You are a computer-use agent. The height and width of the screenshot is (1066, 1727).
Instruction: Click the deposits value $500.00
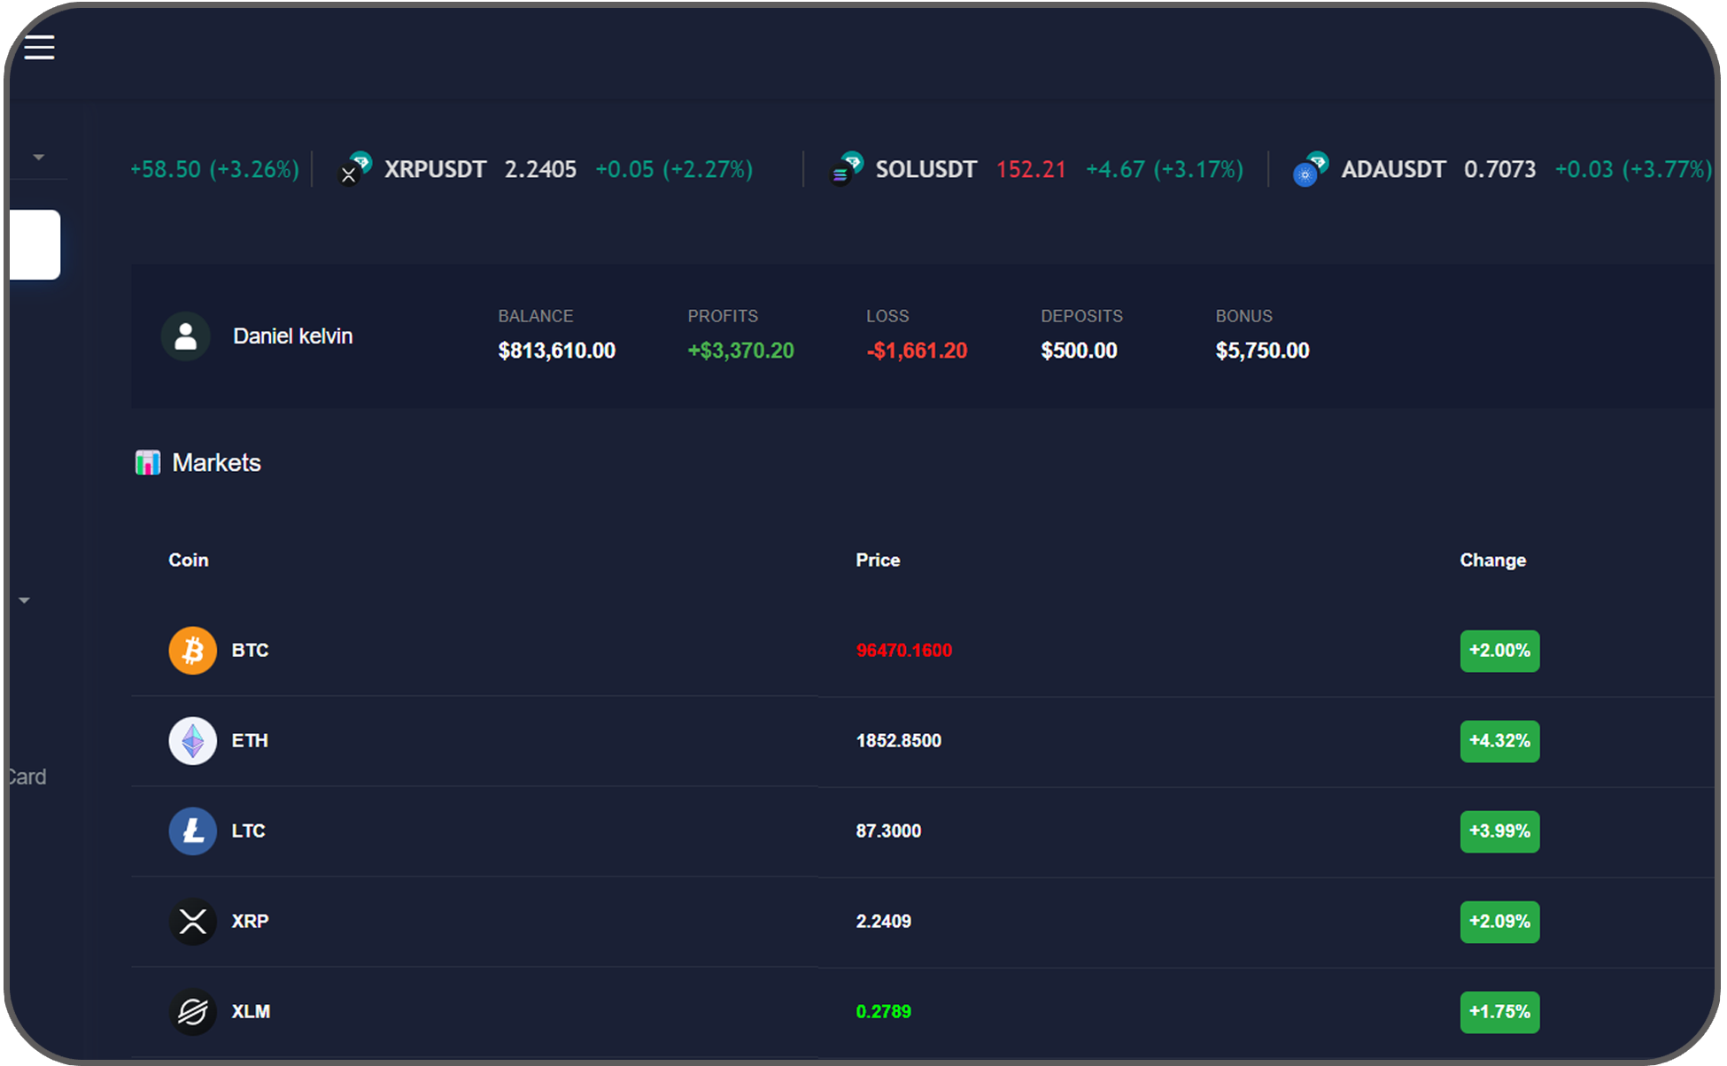[1079, 351]
